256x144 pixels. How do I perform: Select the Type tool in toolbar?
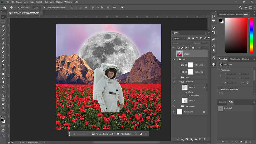tap(3, 91)
